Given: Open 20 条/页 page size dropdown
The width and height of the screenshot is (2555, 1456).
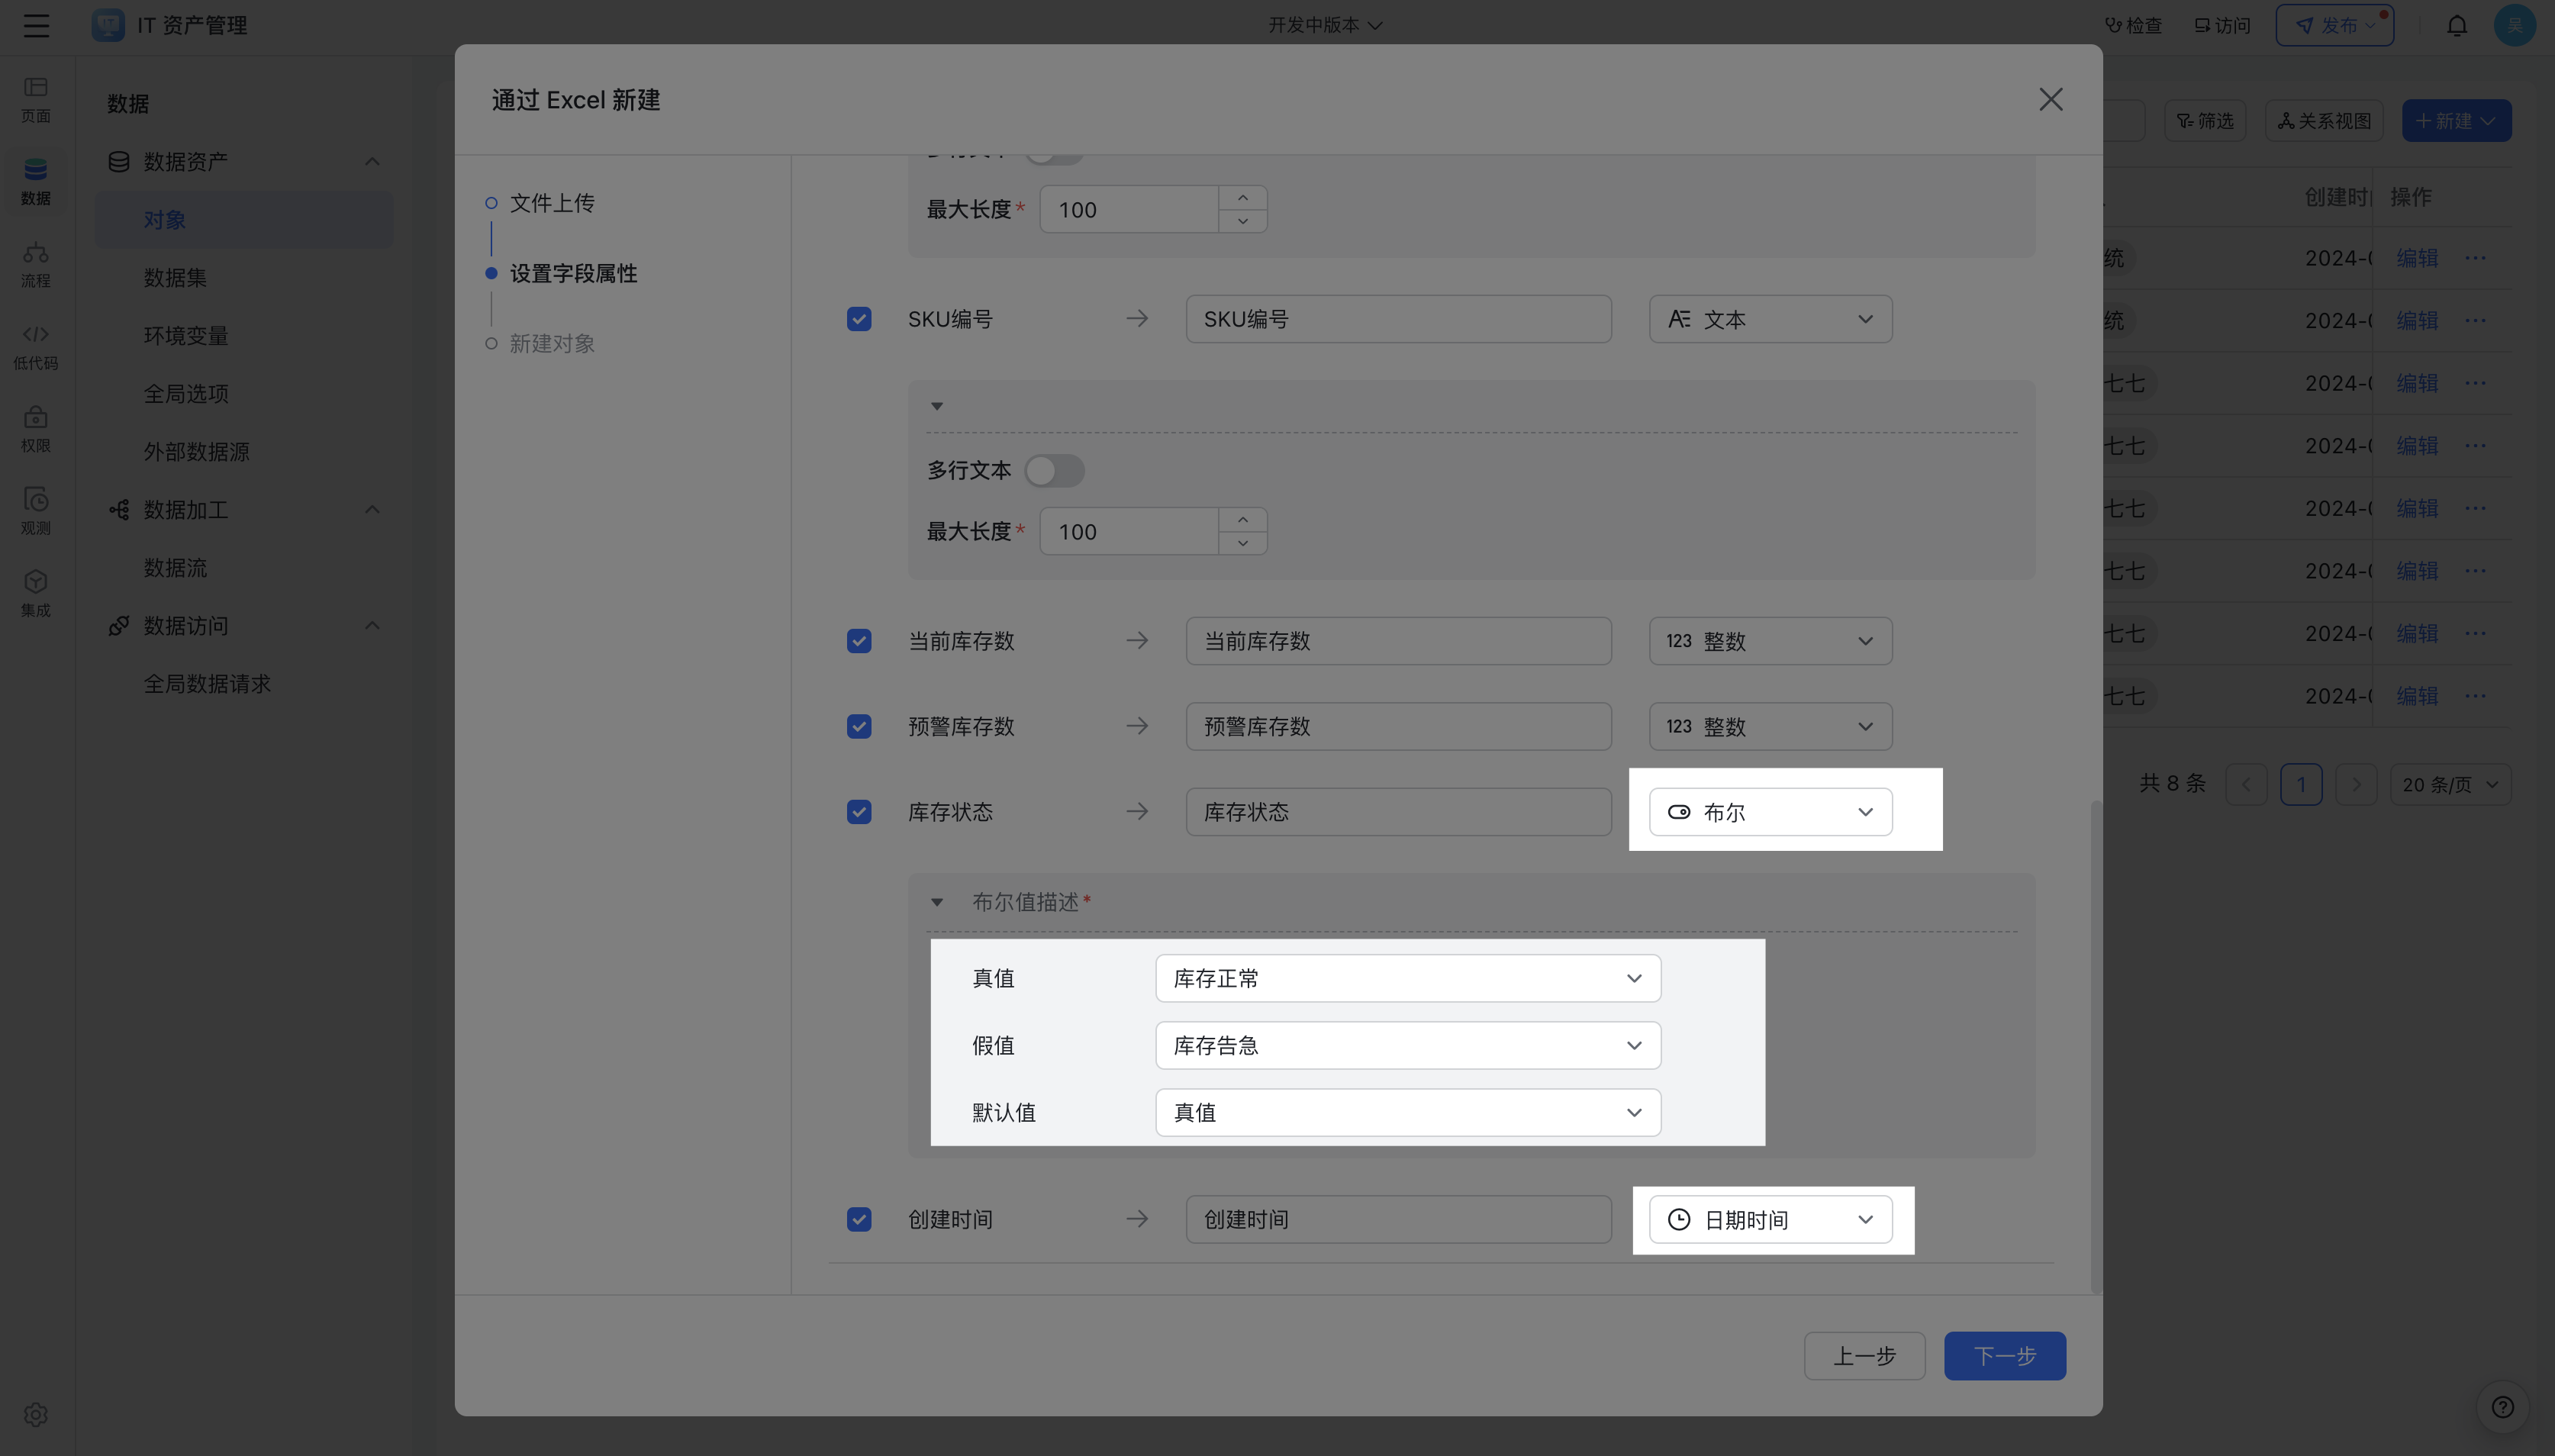Looking at the screenshot, I should (x=2450, y=784).
